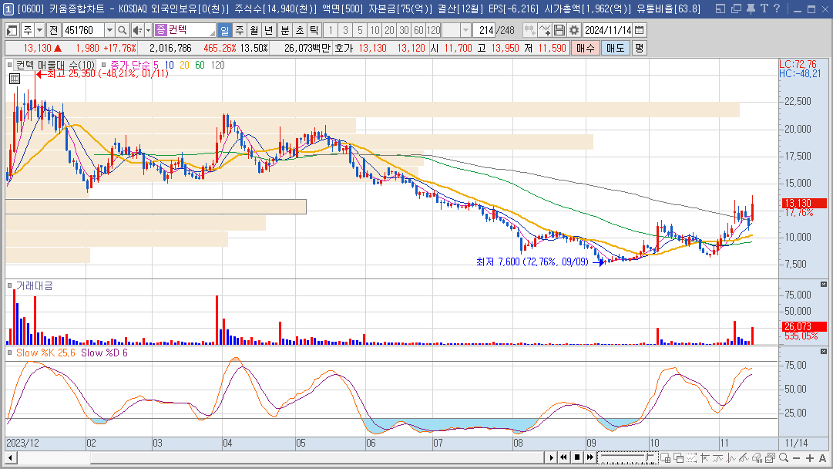Click the 매도 (sell) button

pyautogui.click(x=615, y=48)
